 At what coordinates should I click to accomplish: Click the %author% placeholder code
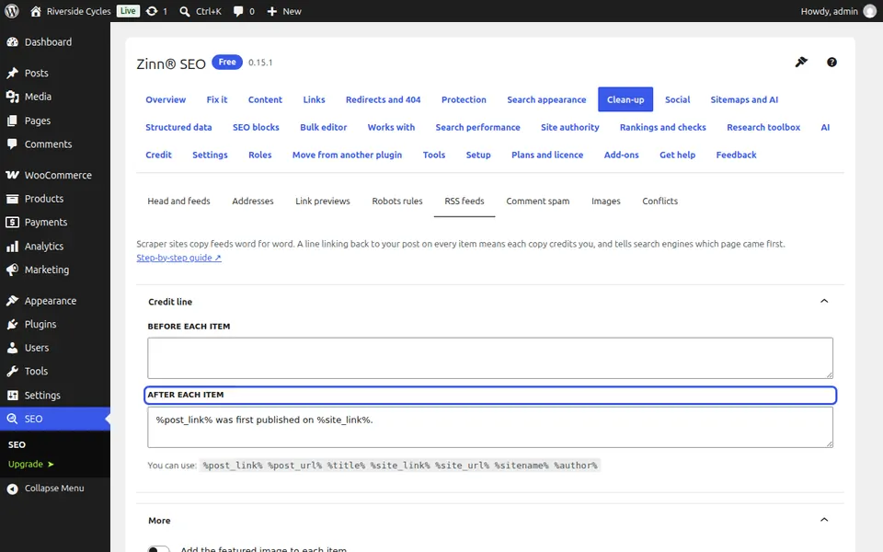(576, 466)
